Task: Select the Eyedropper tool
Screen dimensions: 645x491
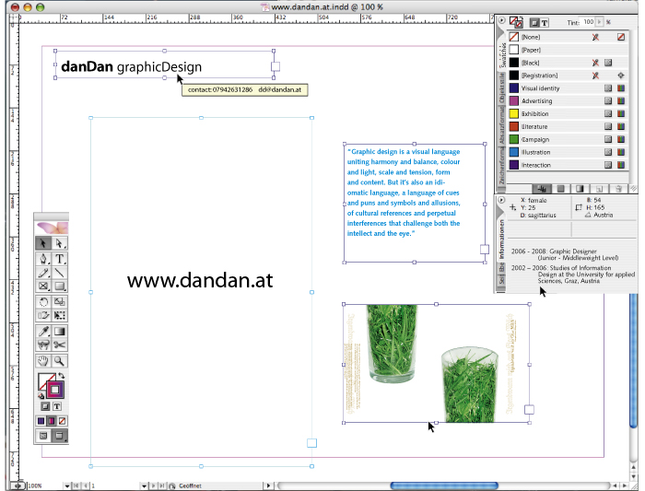Action: [43, 331]
